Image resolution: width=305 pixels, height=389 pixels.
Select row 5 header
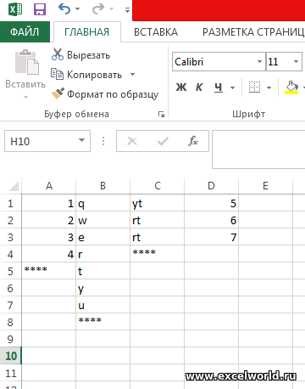[x=10, y=271]
